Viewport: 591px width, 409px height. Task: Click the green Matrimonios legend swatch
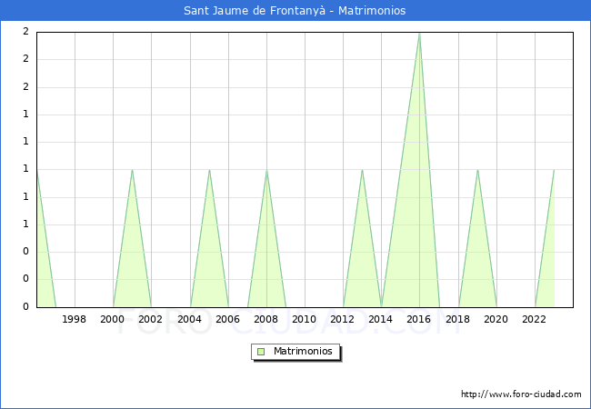(261, 352)
